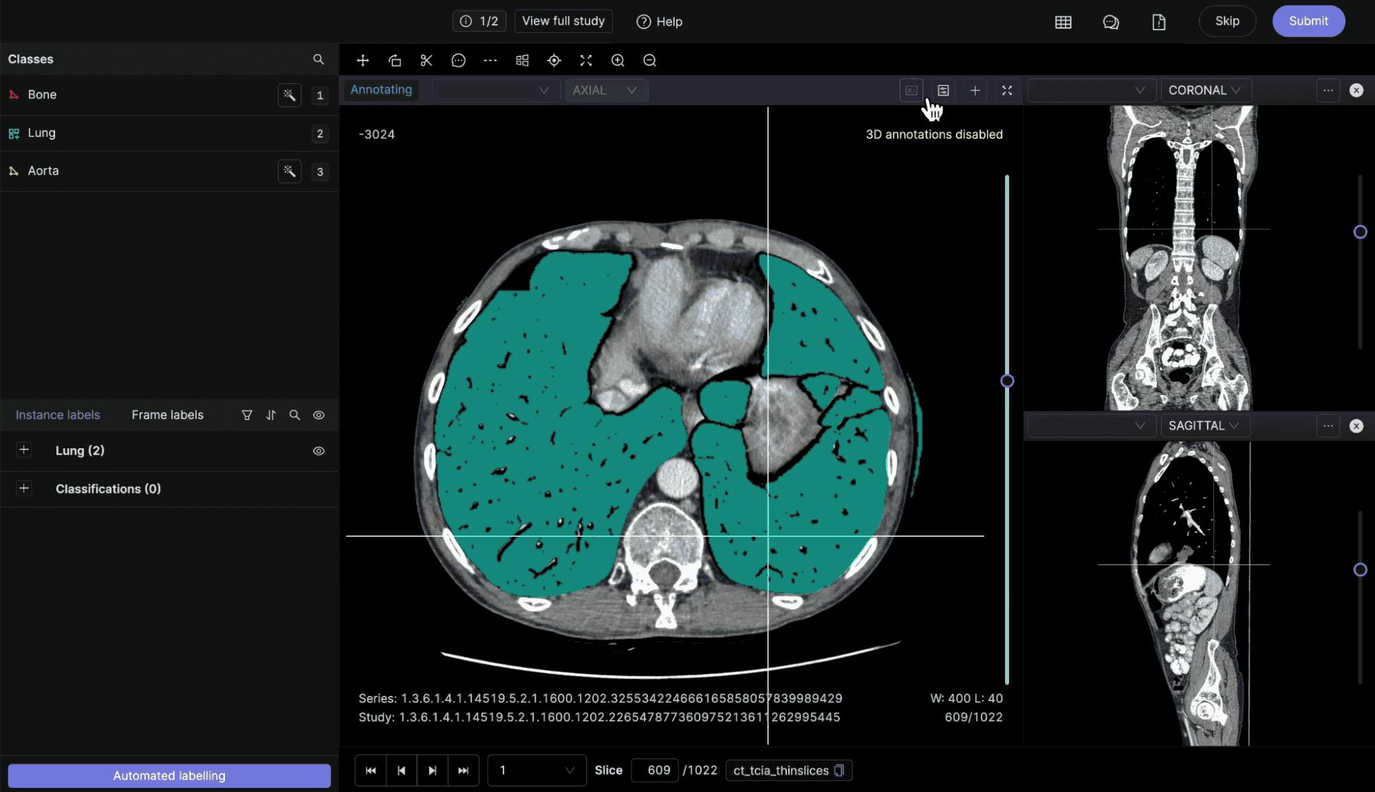Click the expand/fullscreen panel icon
The width and height of the screenshot is (1375, 792).
point(1006,89)
